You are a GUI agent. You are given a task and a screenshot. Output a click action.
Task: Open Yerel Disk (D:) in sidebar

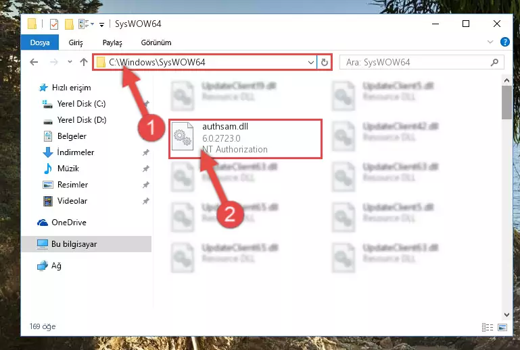[82, 120]
